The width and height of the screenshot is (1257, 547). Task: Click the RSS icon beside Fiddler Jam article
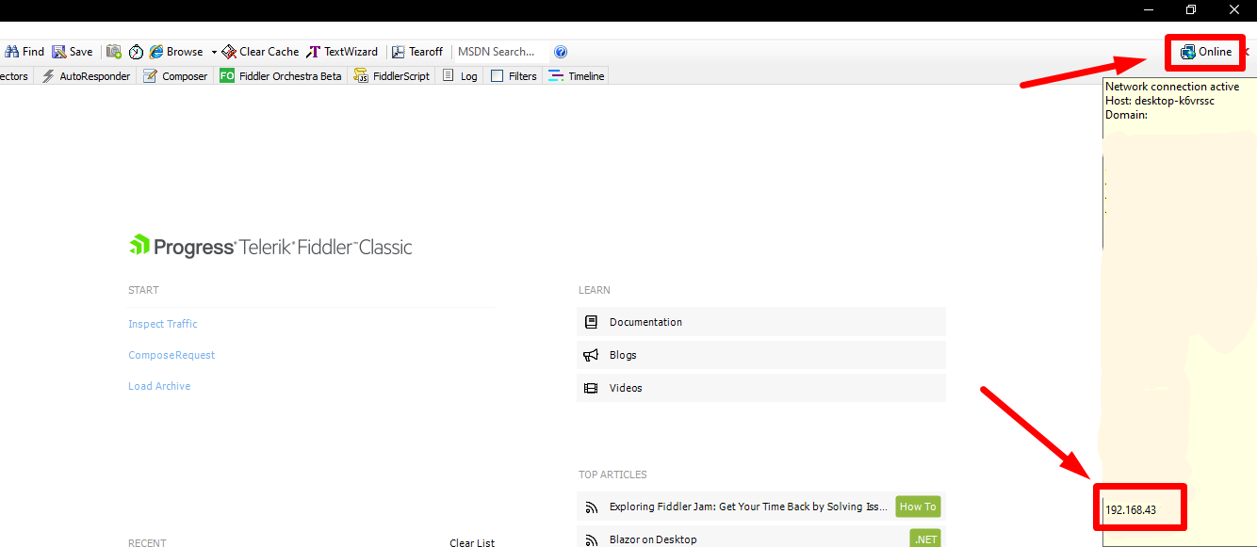(x=592, y=507)
